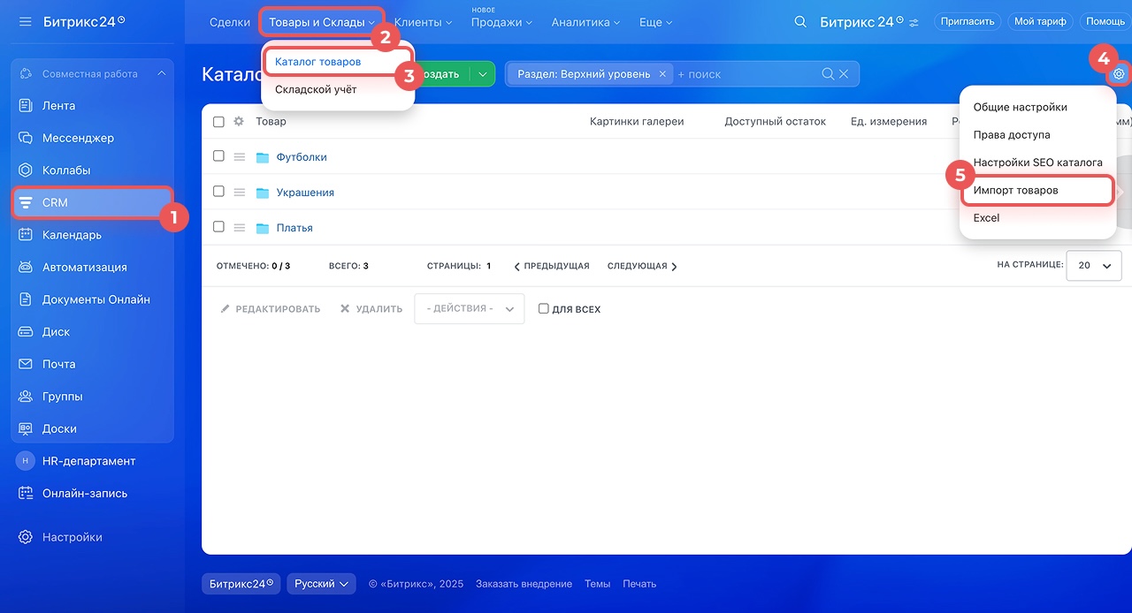
Task: Check the Футболки row checkbox
Action: pyautogui.click(x=218, y=156)
